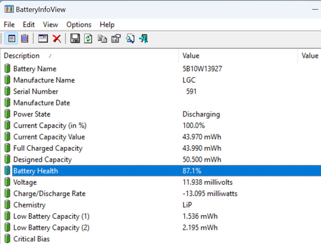Click the Refresh icon with green arrows

[x=88, y=39]
